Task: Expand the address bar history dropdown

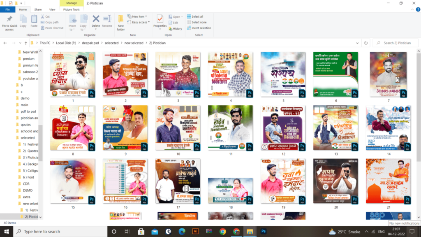Action: click(357, 43)
